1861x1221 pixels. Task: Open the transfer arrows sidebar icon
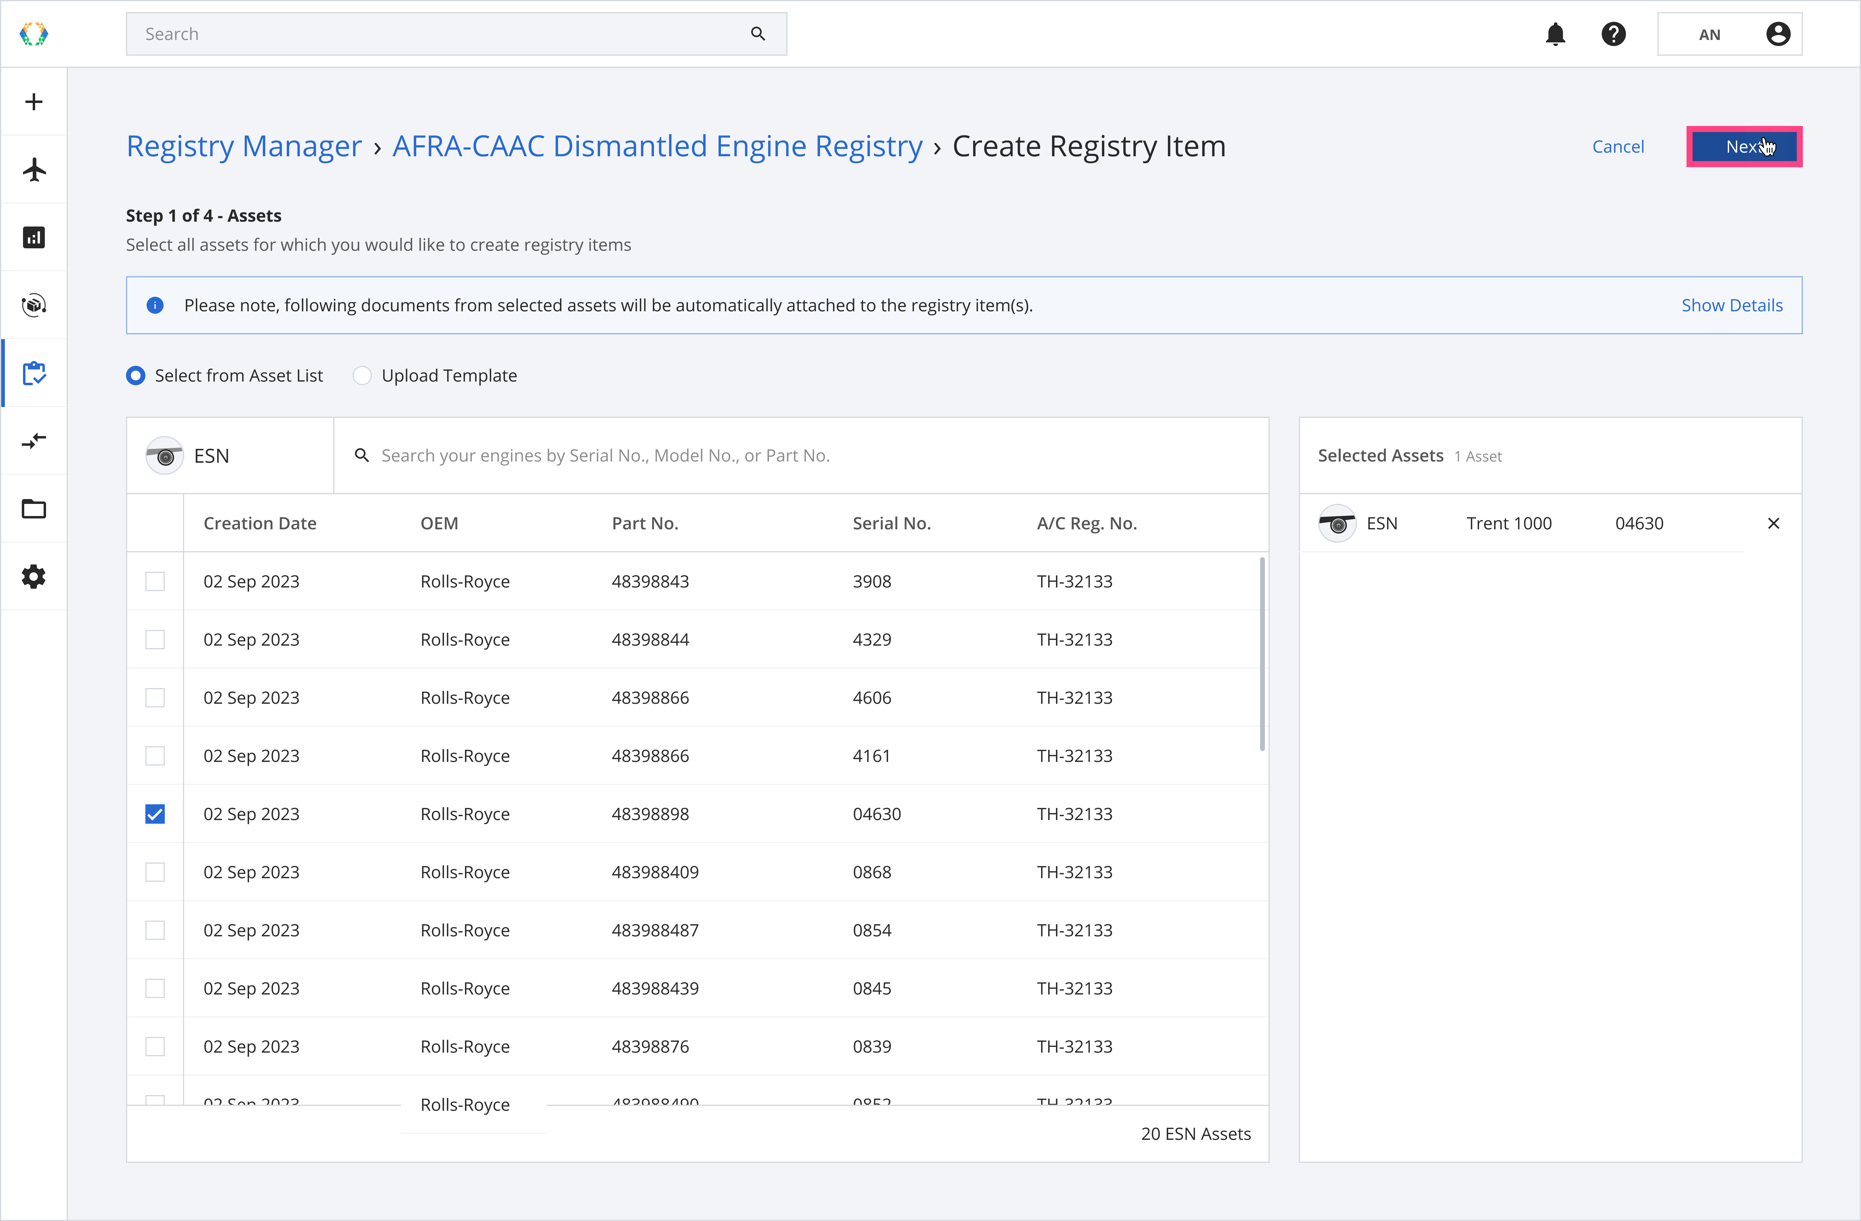34,441
